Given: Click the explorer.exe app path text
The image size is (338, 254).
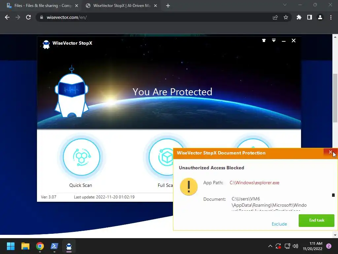Looking at the screenshot, I should tap(254, 183).
